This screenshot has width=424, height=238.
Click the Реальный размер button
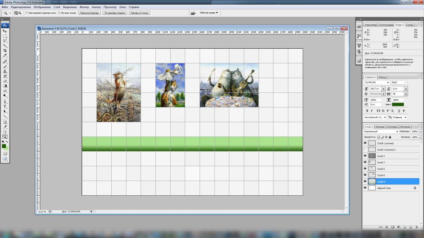(89, 13)
